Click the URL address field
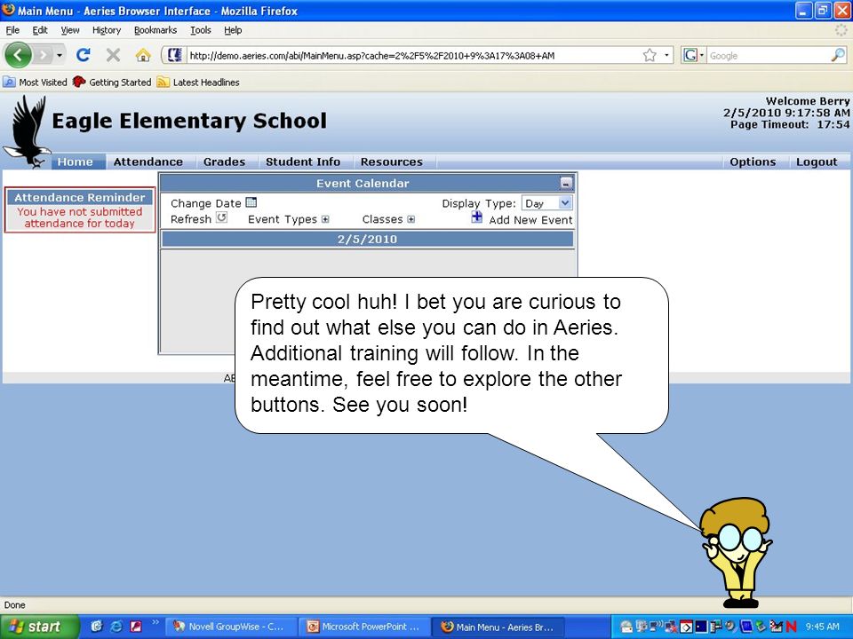853x639 pixels. [x=413, y=55]
